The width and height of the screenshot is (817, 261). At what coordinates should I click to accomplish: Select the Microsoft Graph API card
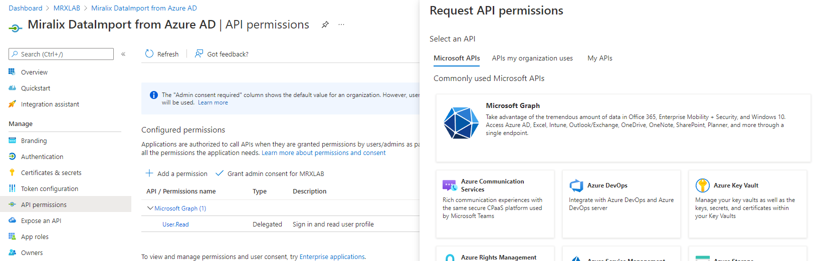[623, 128]
